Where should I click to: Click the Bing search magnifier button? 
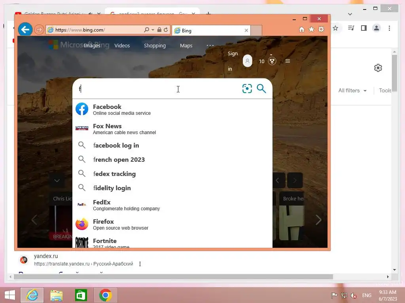tap(261, 89)
